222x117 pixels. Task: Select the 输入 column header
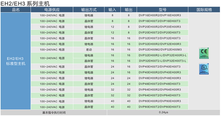click(x=112, y=10)
